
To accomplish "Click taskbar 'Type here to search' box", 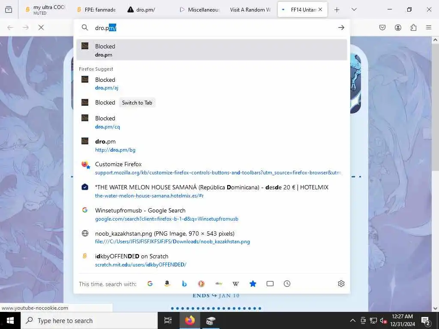I will 89,320.
